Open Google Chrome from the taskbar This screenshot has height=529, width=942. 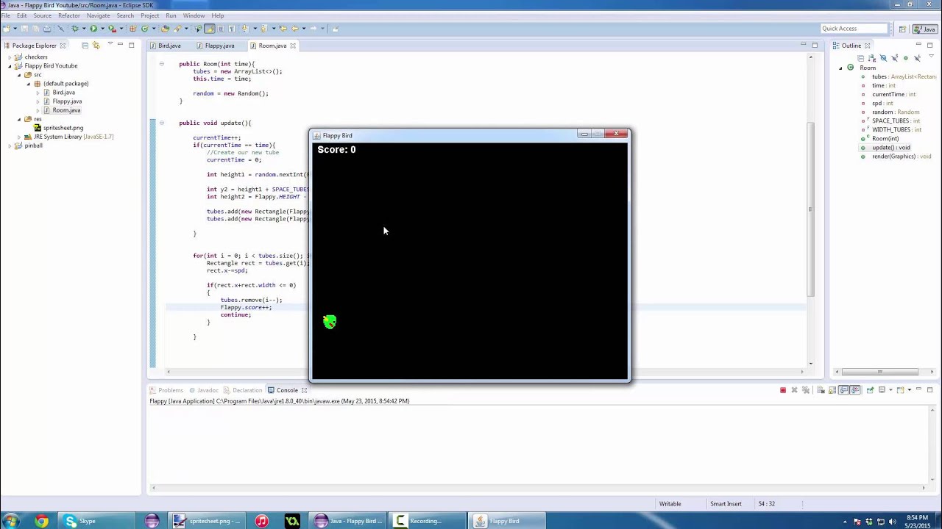coord(41,521)
